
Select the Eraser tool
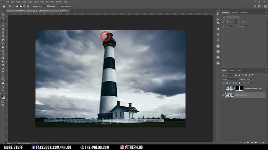[3, 54]
